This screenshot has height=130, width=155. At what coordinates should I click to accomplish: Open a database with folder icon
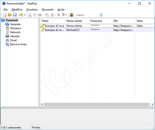pyautogui.click(x=10, y=15)
